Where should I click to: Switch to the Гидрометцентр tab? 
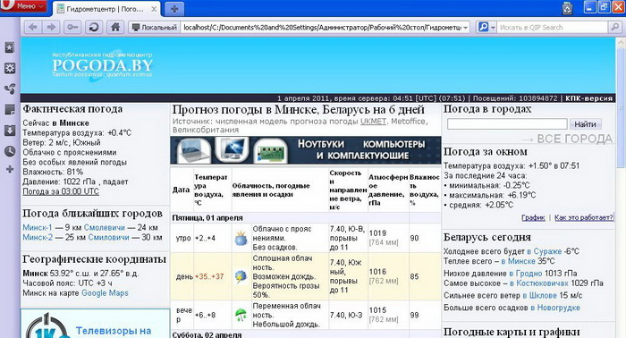(106, 9)
